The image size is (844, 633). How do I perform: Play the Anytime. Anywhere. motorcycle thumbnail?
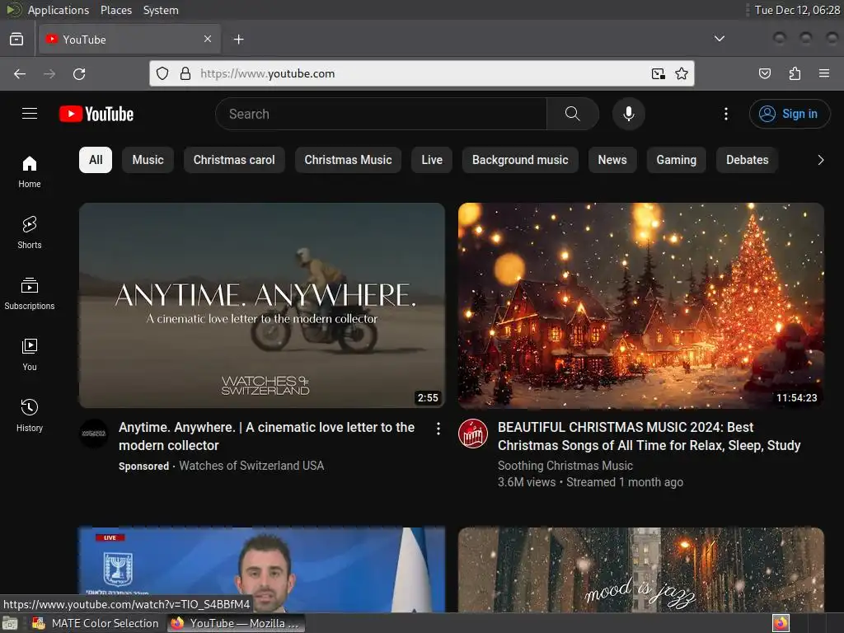click(x=262, y=305)
